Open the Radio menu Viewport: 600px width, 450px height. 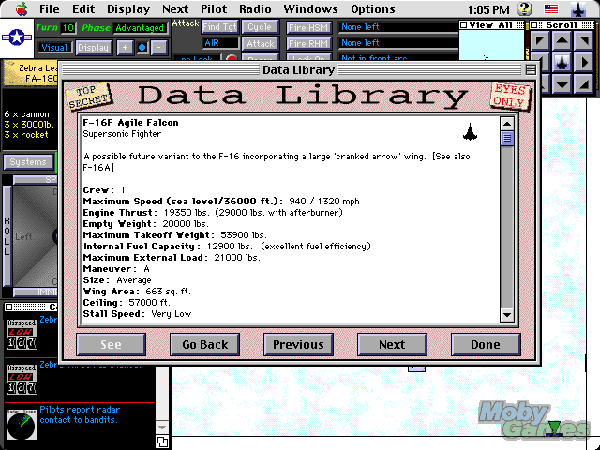point(255,8)
